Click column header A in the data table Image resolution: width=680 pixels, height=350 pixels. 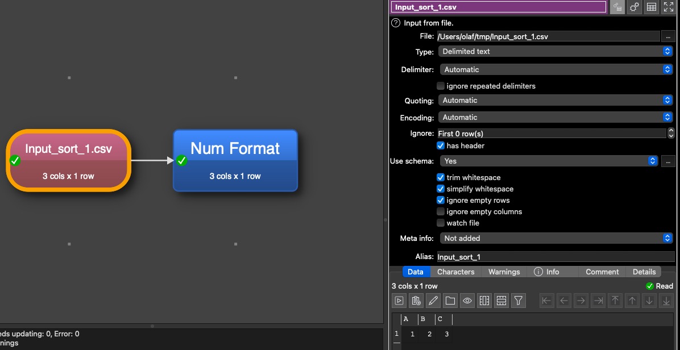coord(409,319)
